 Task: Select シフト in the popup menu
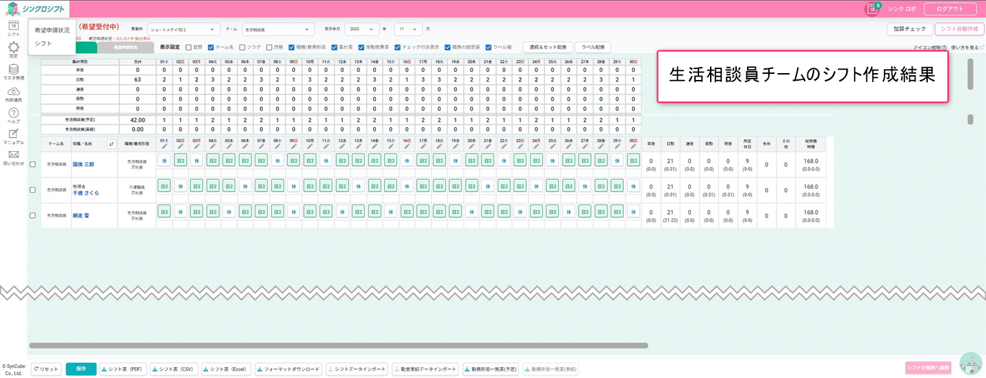tap(43, 44)
